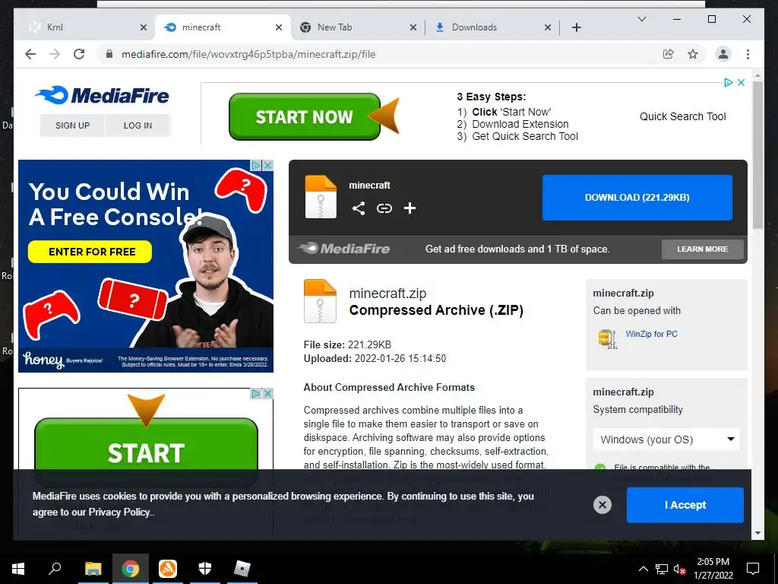Bookmark this page with the star icon
778x584 pixels.
(x=693, y=54)
